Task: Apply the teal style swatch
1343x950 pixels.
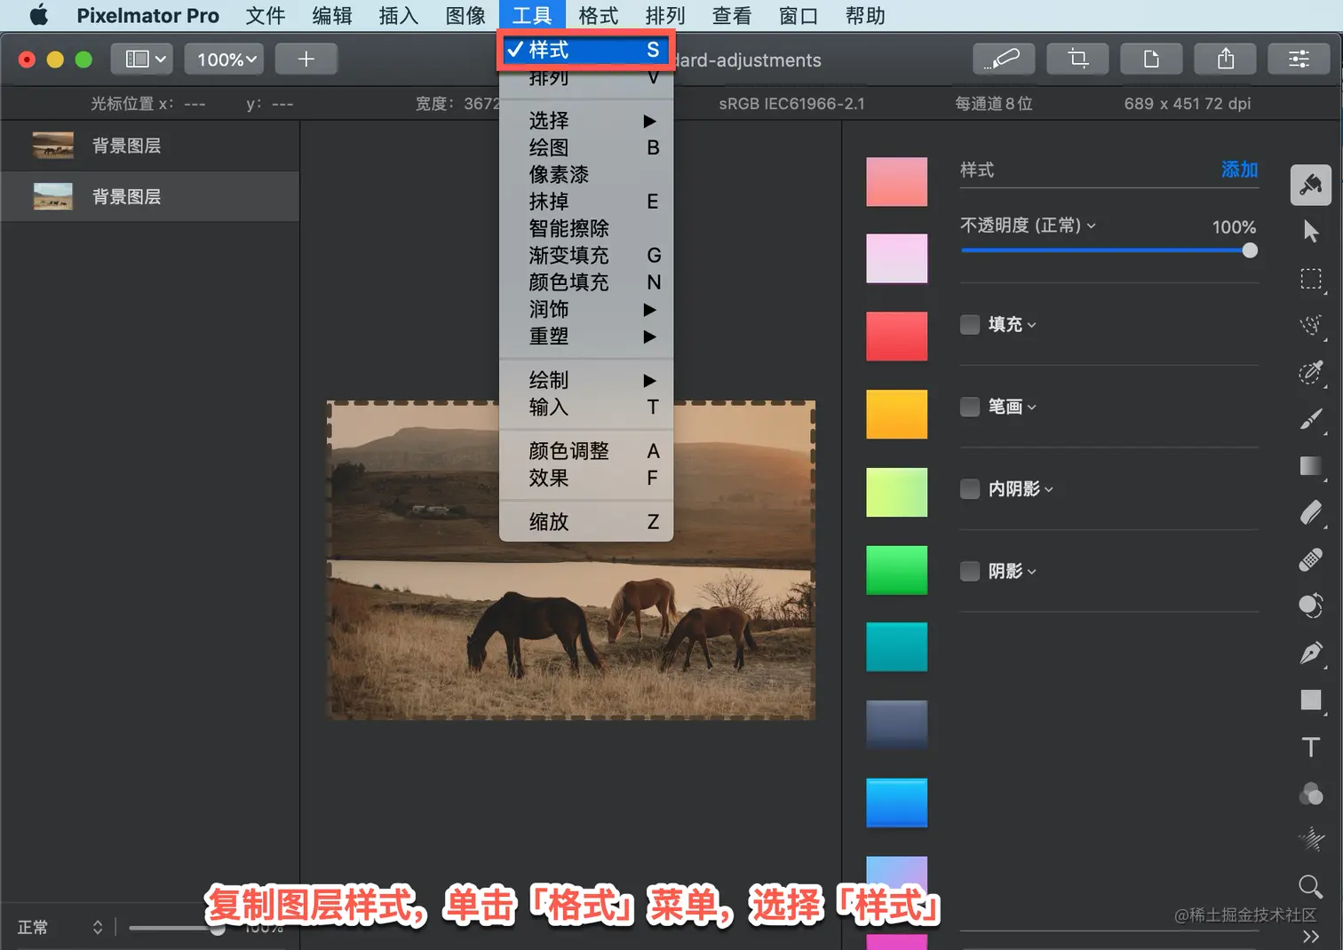Action: 896,646
